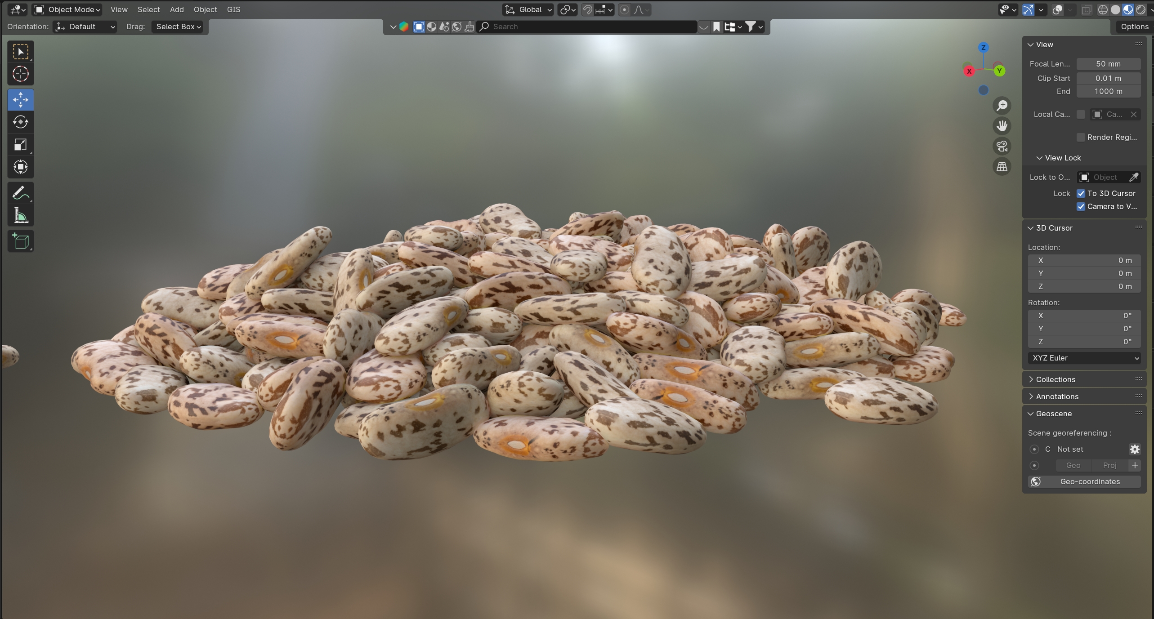1154x619 pixels.
Task: Click the pan view hand icon
Action: [1002, 126]
